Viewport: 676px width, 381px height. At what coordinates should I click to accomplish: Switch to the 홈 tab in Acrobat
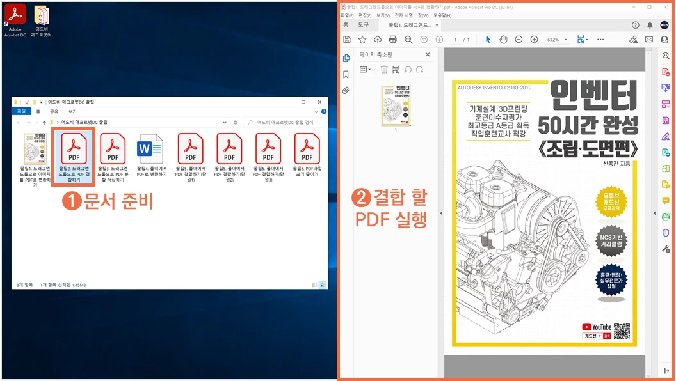(346, 25)
